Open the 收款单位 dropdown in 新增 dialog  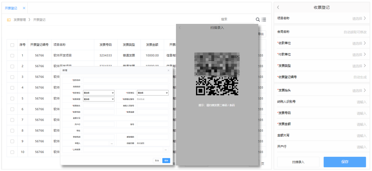pyautogui.click(x=99, y=93)
